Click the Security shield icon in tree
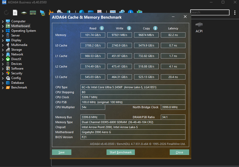Screen dimensions: 239x167 tap(8, 73)
